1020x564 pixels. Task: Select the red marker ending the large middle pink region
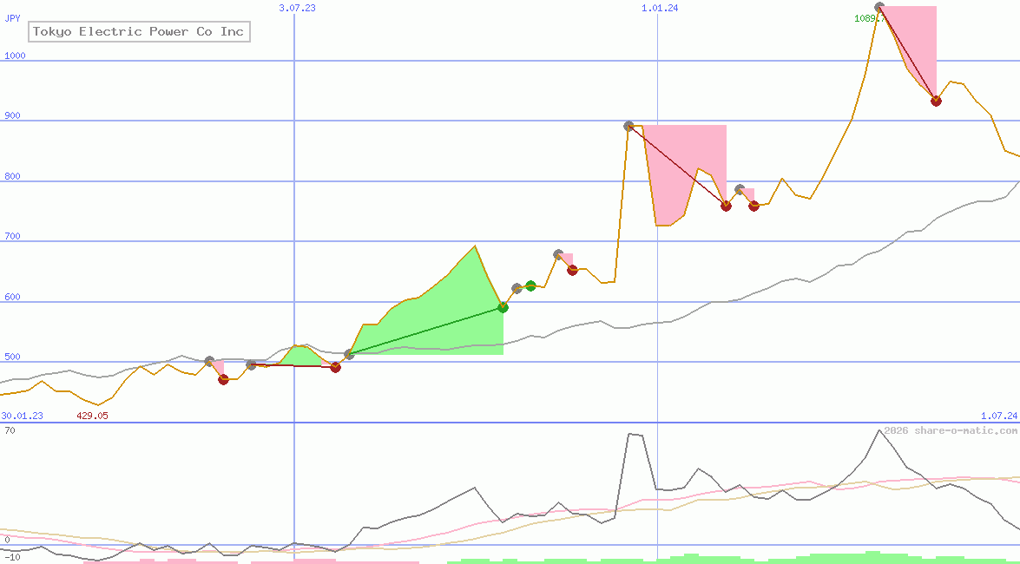point(726,206)
